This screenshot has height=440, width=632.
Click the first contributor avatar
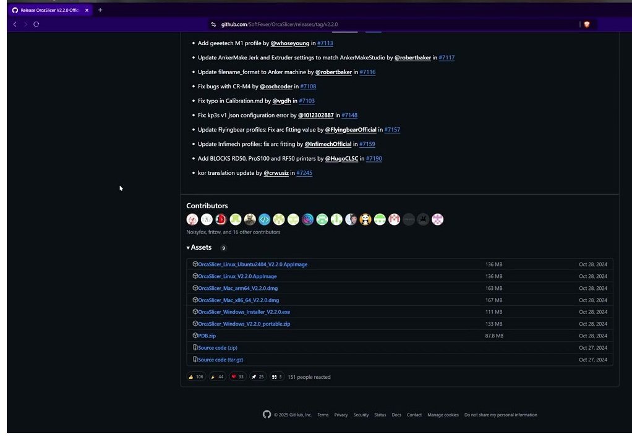coord(192,219)
